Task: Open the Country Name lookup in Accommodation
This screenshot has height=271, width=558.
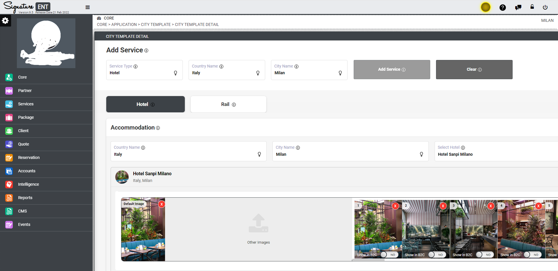Action: 259,154
